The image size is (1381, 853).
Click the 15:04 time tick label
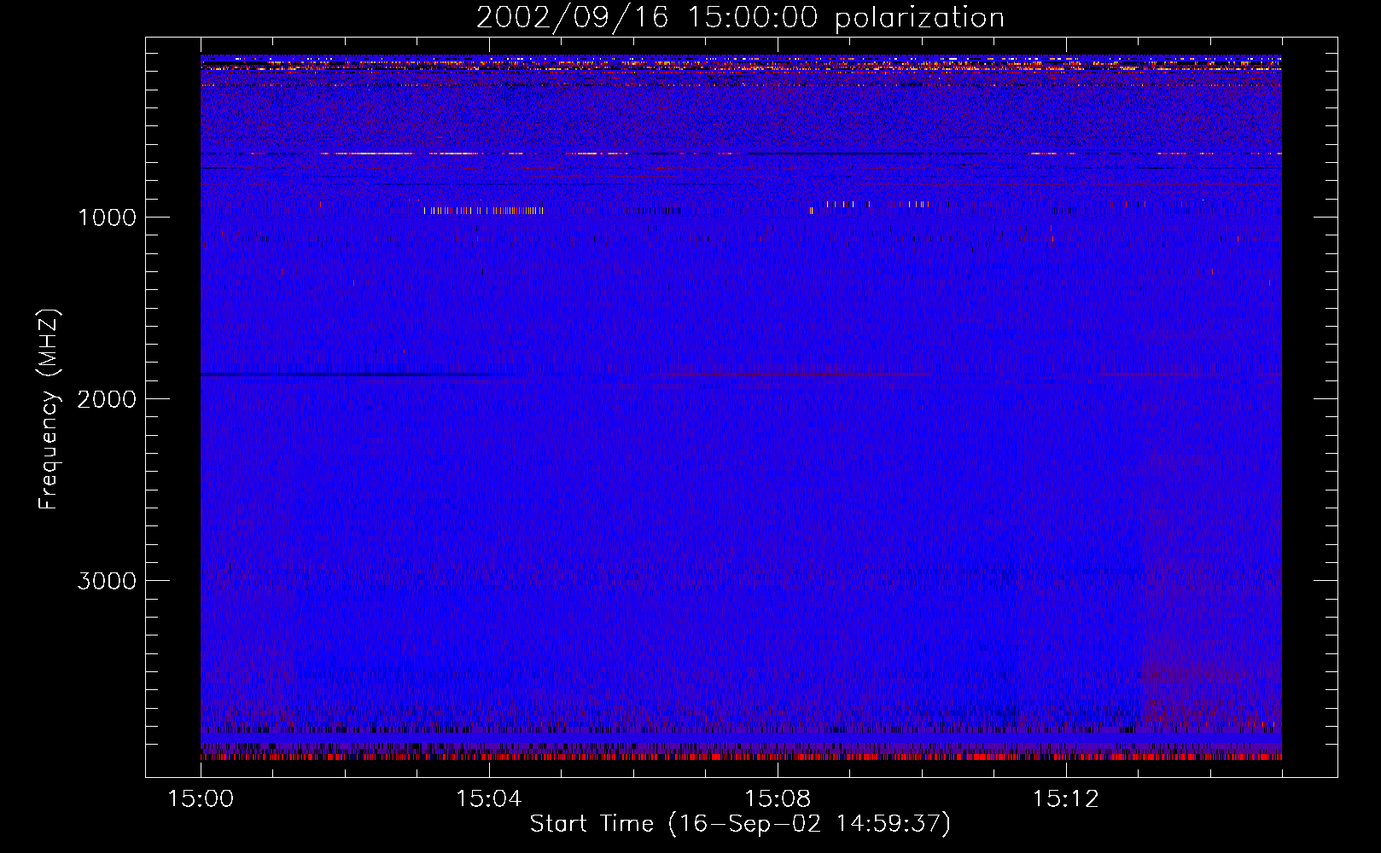tap(489, 798)
